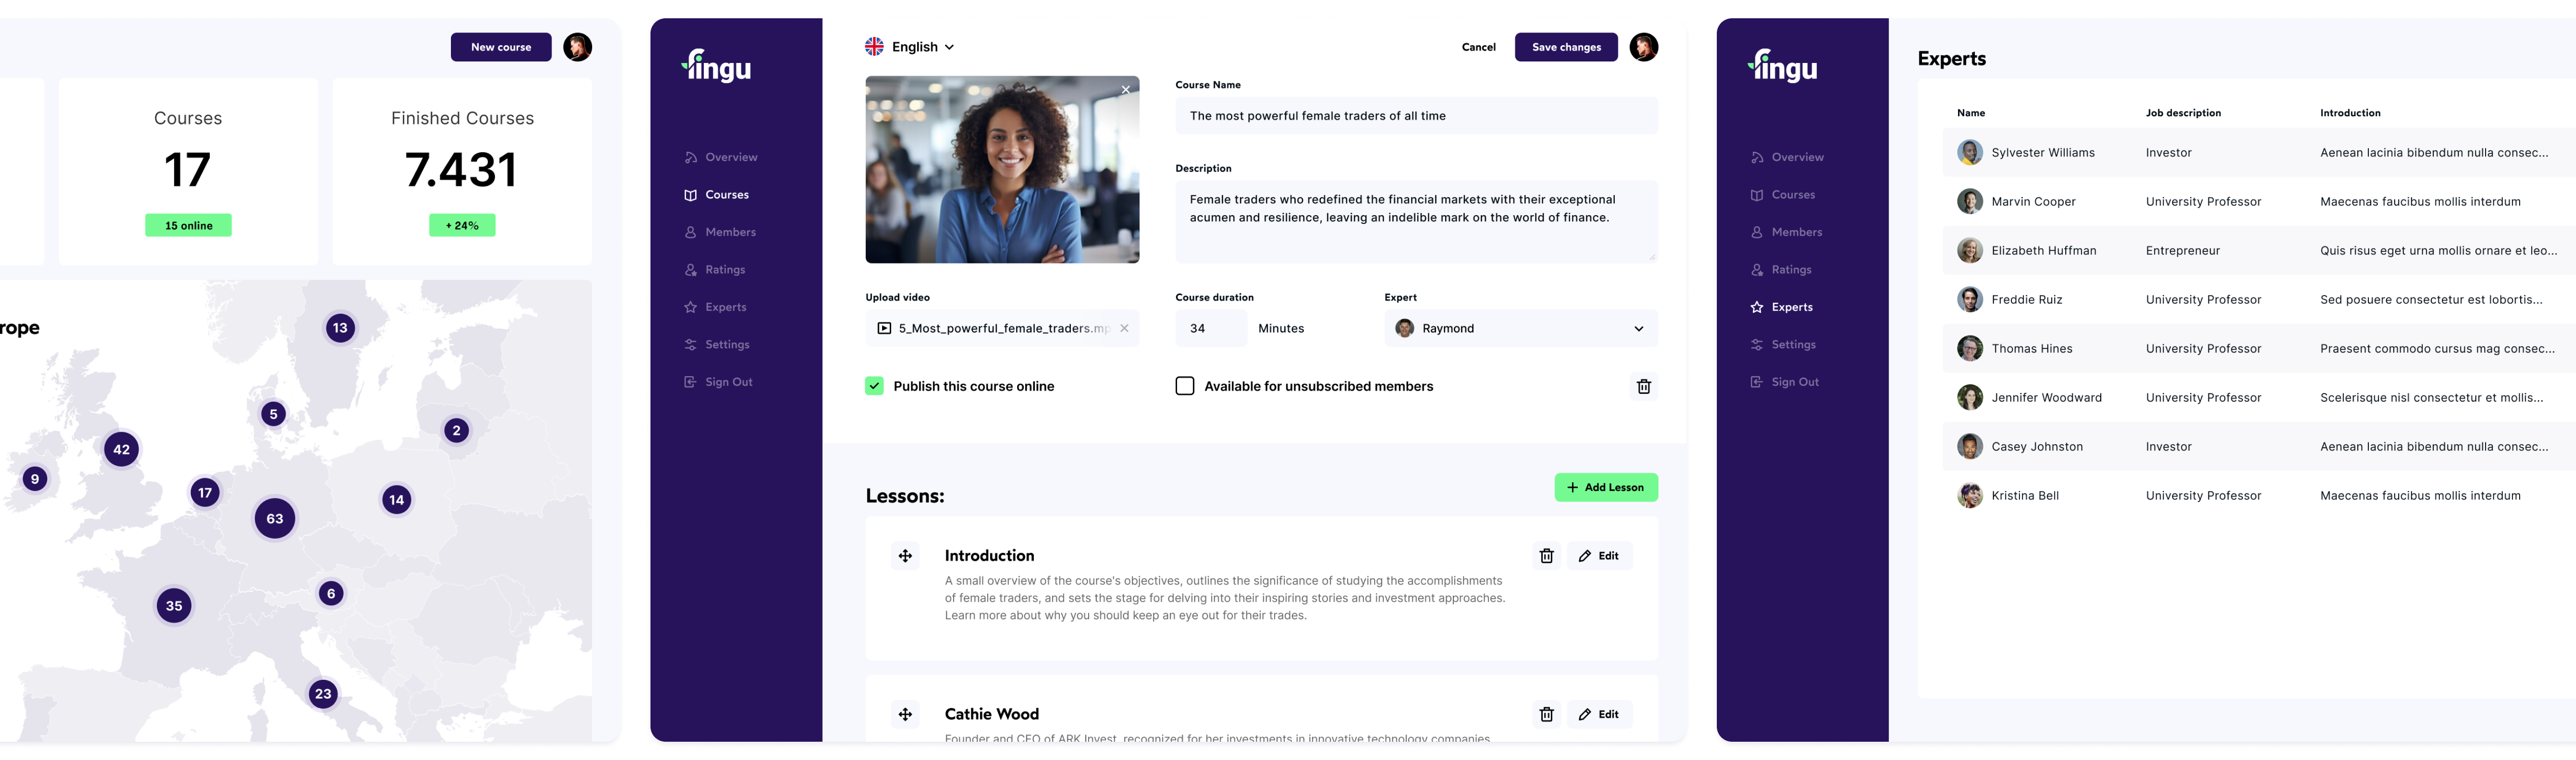This screenshot has width=2576, height=760.
Task: Click the delete course trash icon
Action: click(x=1644, y=386)
